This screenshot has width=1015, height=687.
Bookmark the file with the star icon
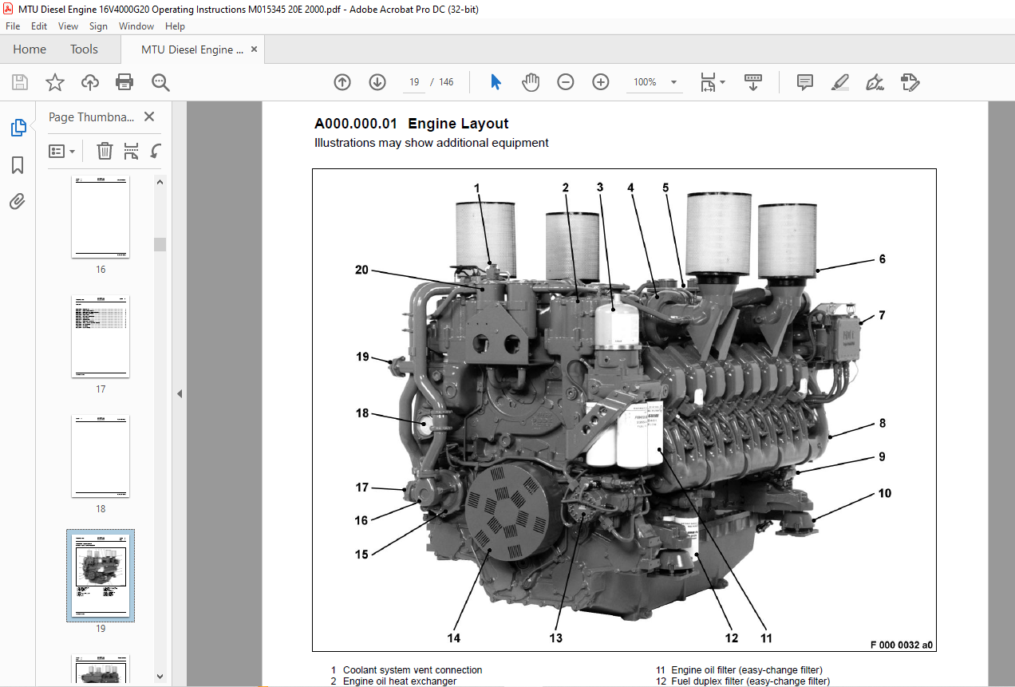(54, 82)
